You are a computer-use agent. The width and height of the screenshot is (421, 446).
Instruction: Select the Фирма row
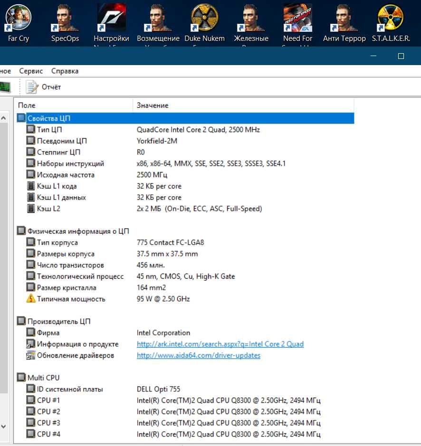[x=185, y=332]
